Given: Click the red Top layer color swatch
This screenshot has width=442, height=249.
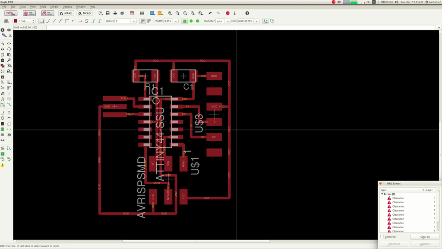Looking at the screenshot, I should coord(16,21).
